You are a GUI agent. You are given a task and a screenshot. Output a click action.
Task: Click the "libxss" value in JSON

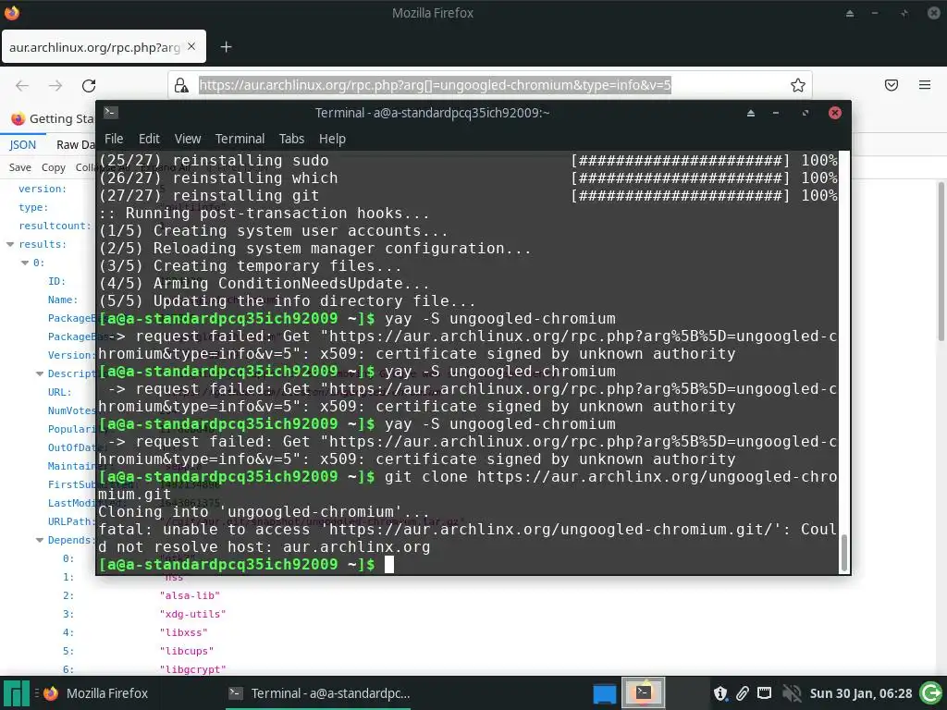pyautogui.click(x=184, y=632)
